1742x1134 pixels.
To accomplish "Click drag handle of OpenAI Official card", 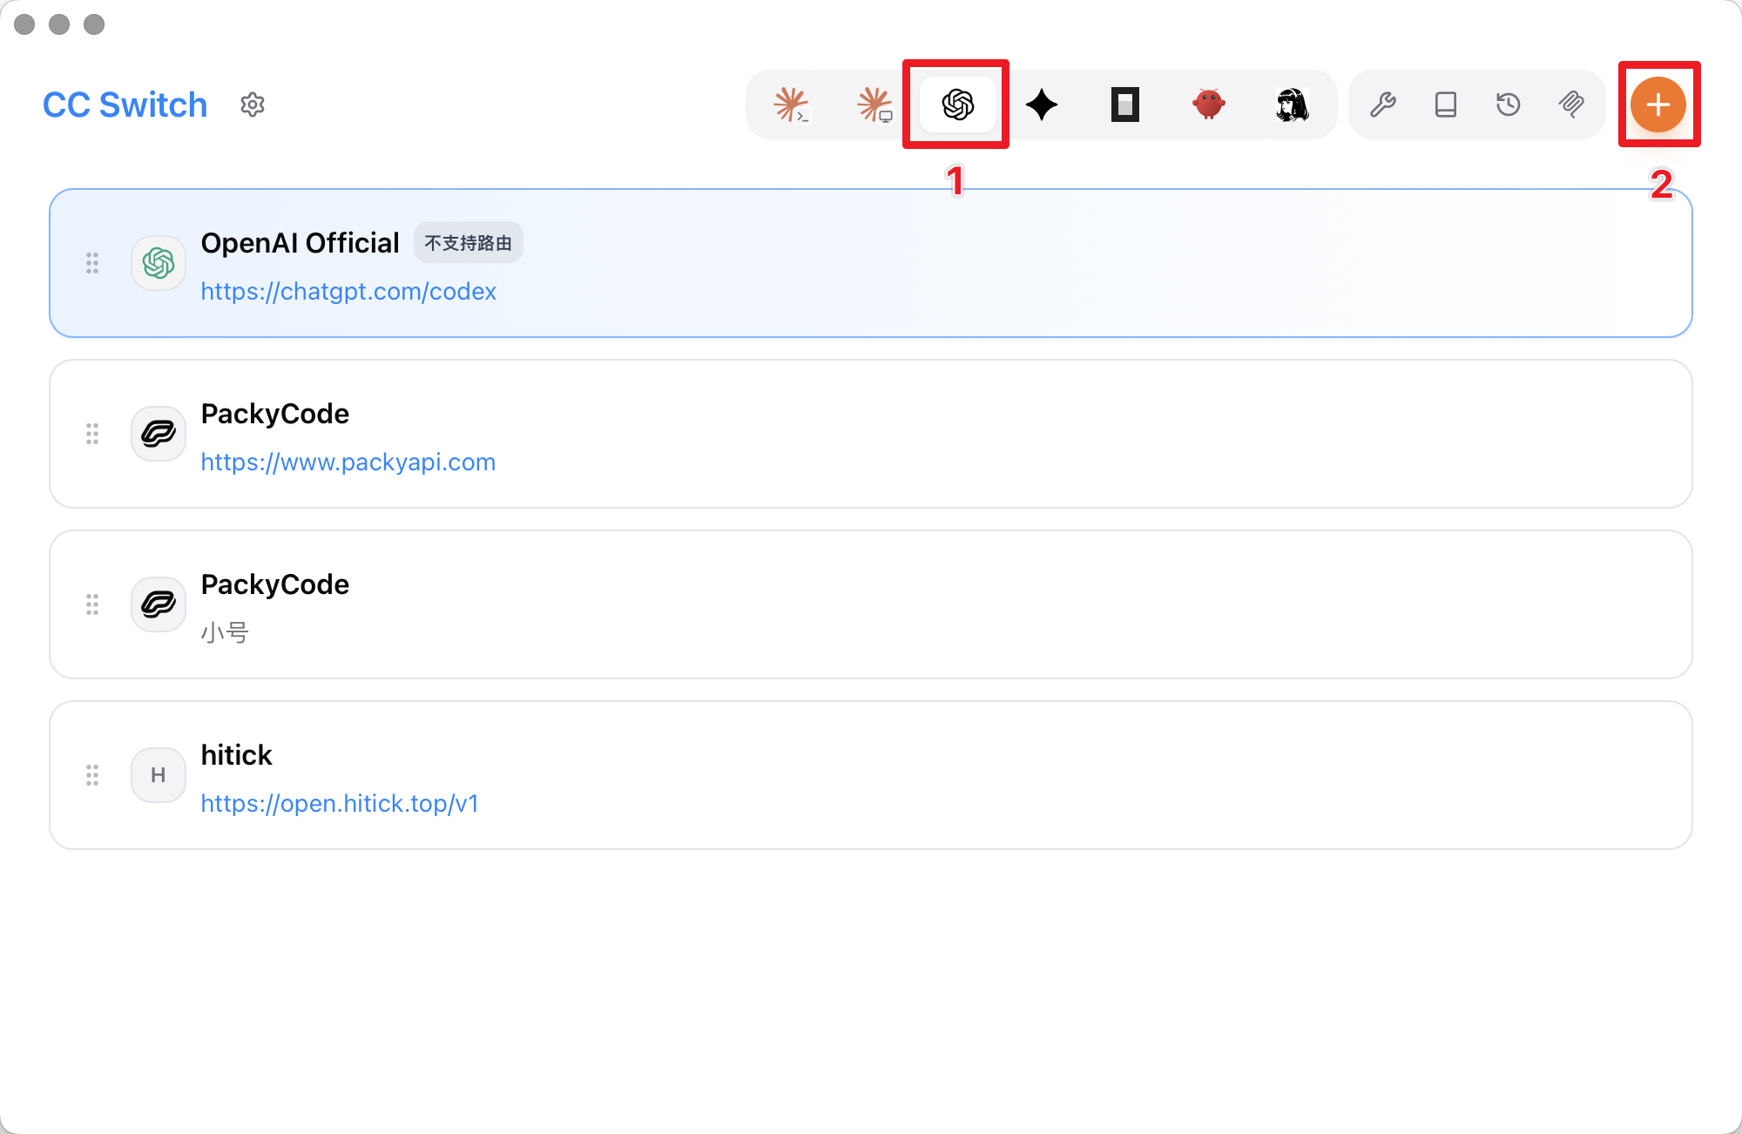I will coord(92,263).
